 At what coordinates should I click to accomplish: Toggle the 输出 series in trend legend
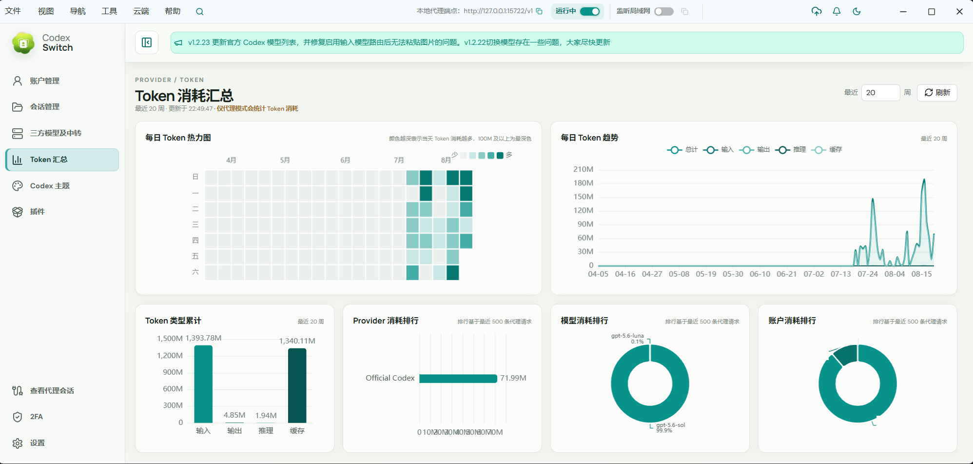(754, 150)
